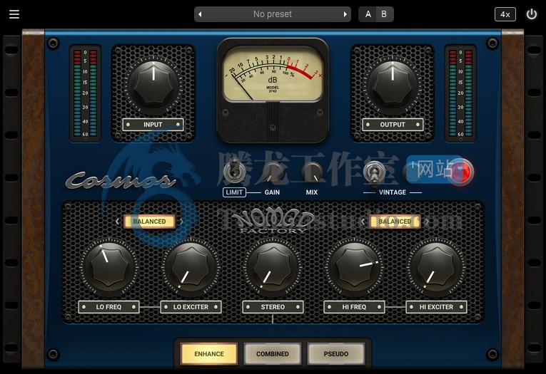This screenshot has width=546, height=374.
Task: Click the LO FREQ knob
Action: pos(109,267)
